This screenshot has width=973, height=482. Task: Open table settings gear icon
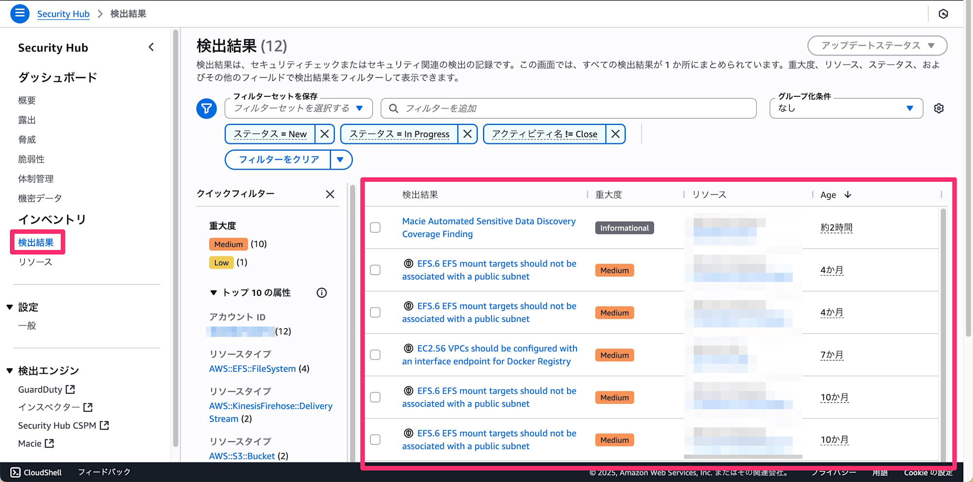(939, 108)
